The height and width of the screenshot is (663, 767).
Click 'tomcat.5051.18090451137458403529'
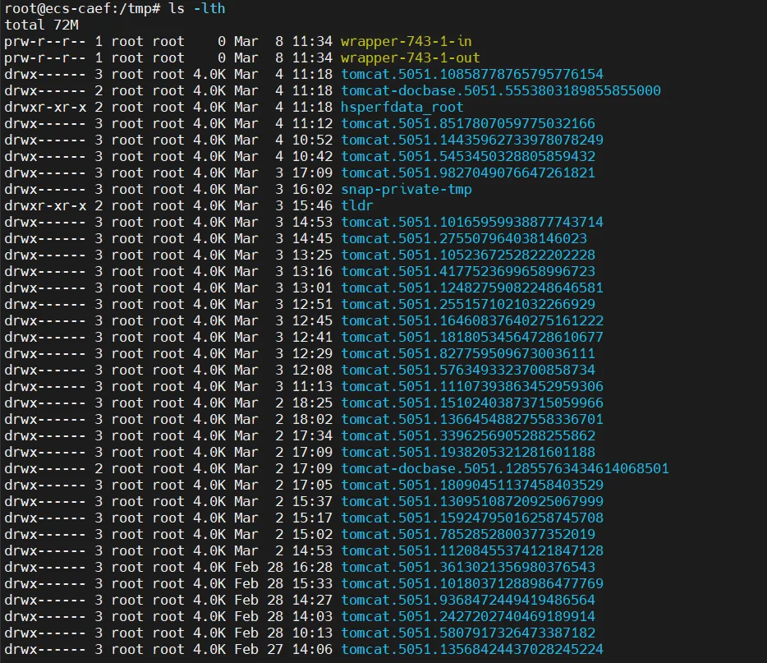click(472, 486)
